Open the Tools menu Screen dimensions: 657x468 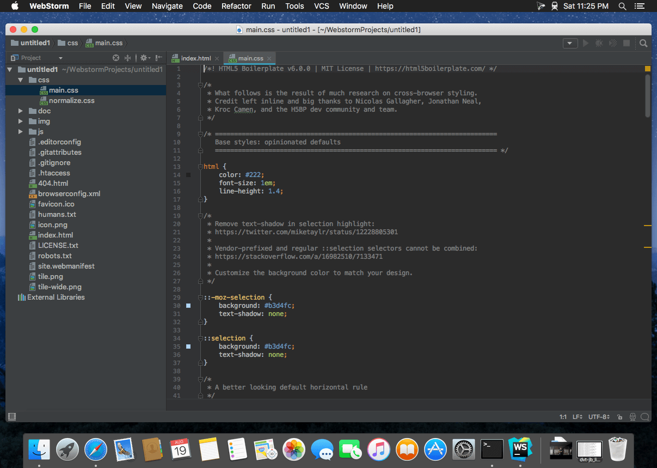tap(294, 6)
